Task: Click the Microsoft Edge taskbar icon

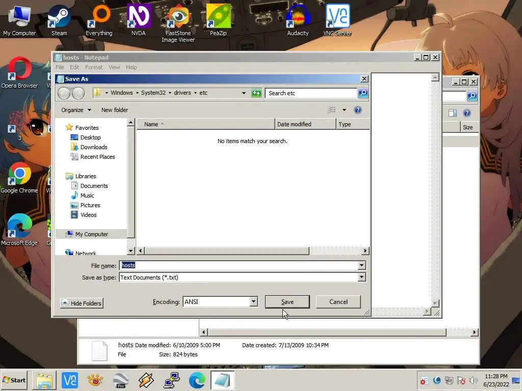Action: click(x=197, y=380)
